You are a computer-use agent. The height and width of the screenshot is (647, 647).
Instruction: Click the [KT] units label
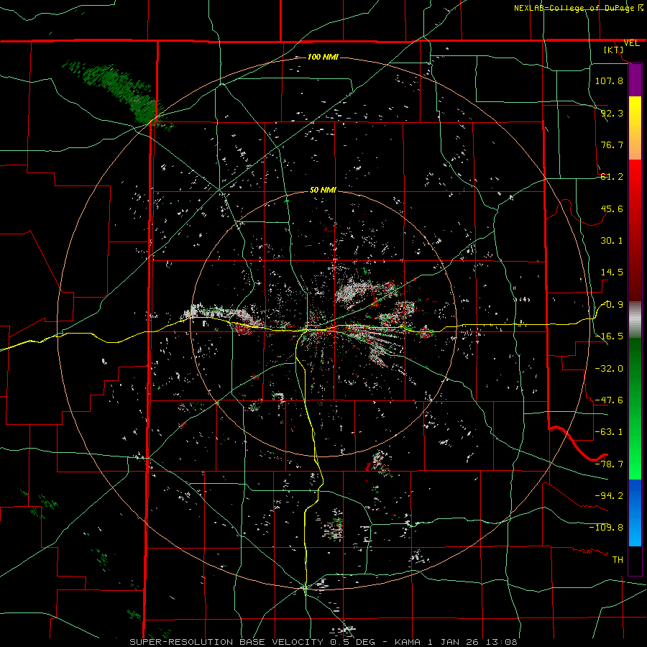coord(614,50)
